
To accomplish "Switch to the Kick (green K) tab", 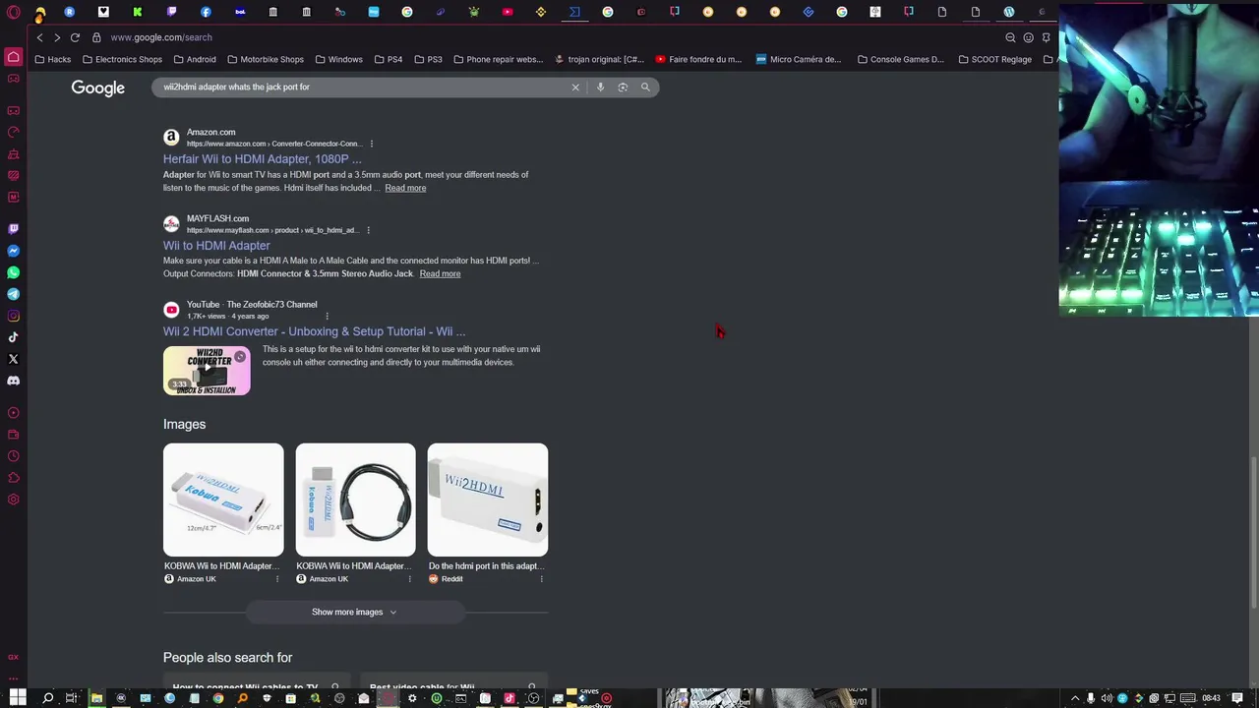I will 138,12.
